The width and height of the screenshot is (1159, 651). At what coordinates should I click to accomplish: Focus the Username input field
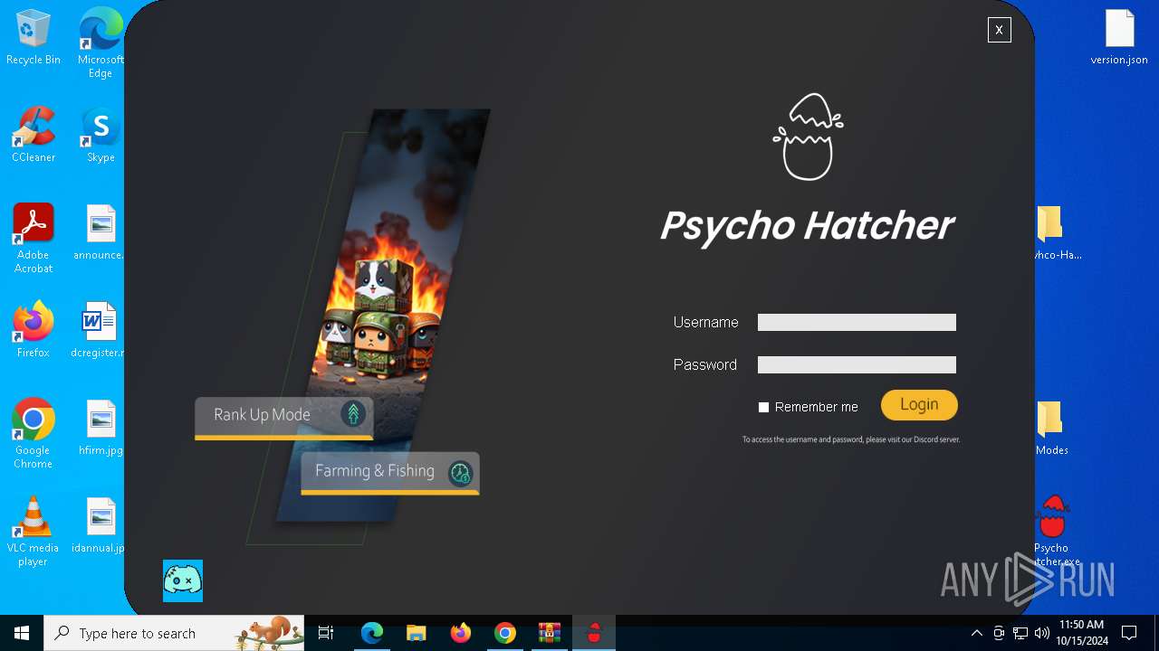[x=857, y=323]
